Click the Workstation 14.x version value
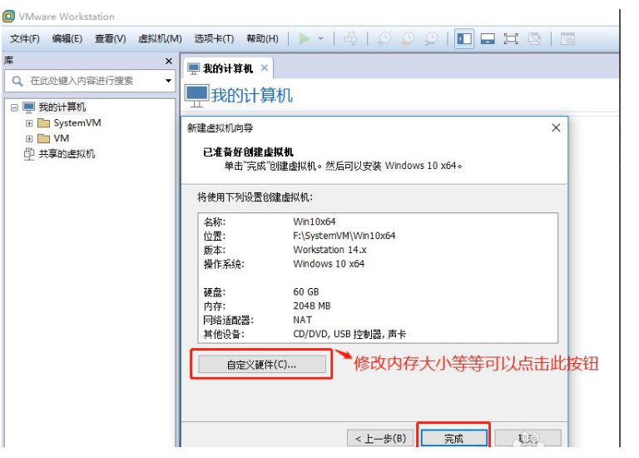The width and height of the screenshot is (639, 458). (x=329, y=250)
